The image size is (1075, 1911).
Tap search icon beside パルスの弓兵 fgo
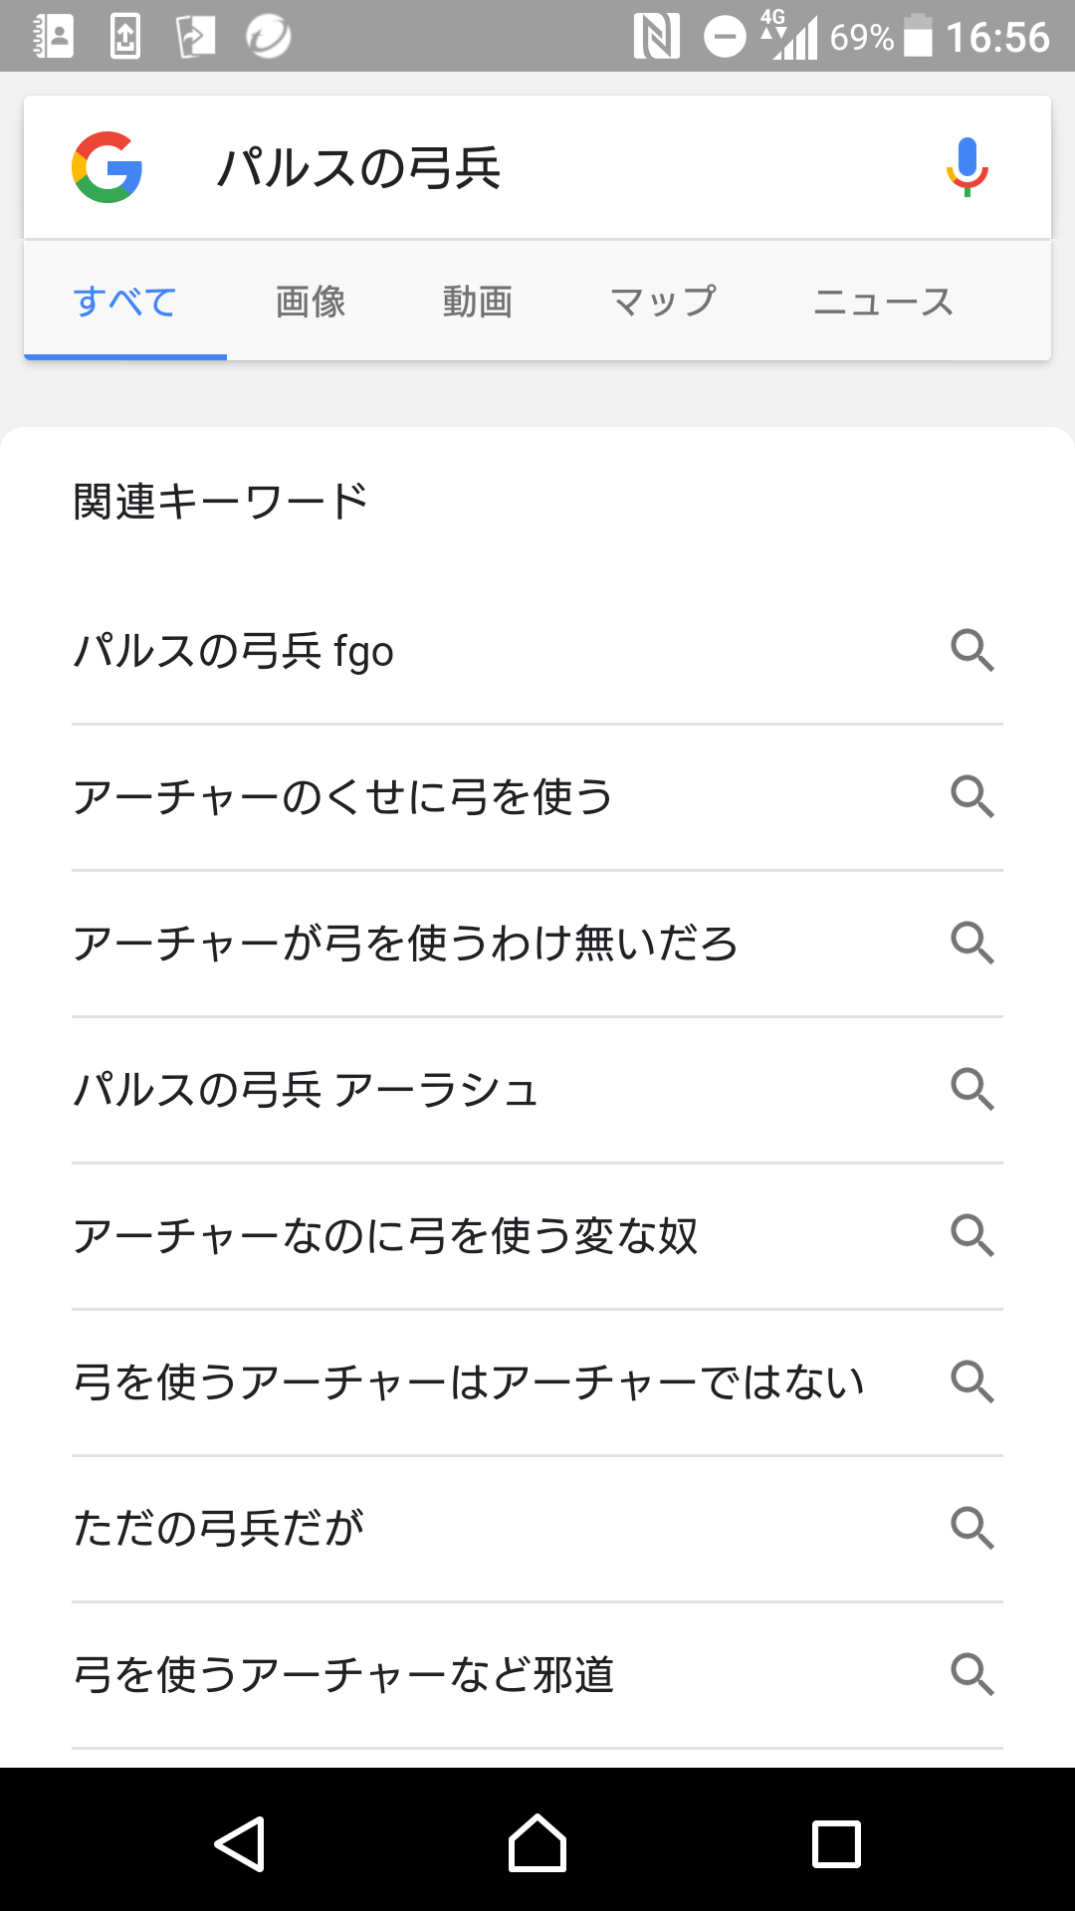(972, 651)
